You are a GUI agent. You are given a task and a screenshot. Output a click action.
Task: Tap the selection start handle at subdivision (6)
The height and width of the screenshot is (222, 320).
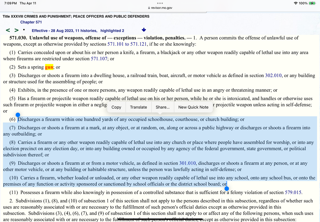pos(18,115)
